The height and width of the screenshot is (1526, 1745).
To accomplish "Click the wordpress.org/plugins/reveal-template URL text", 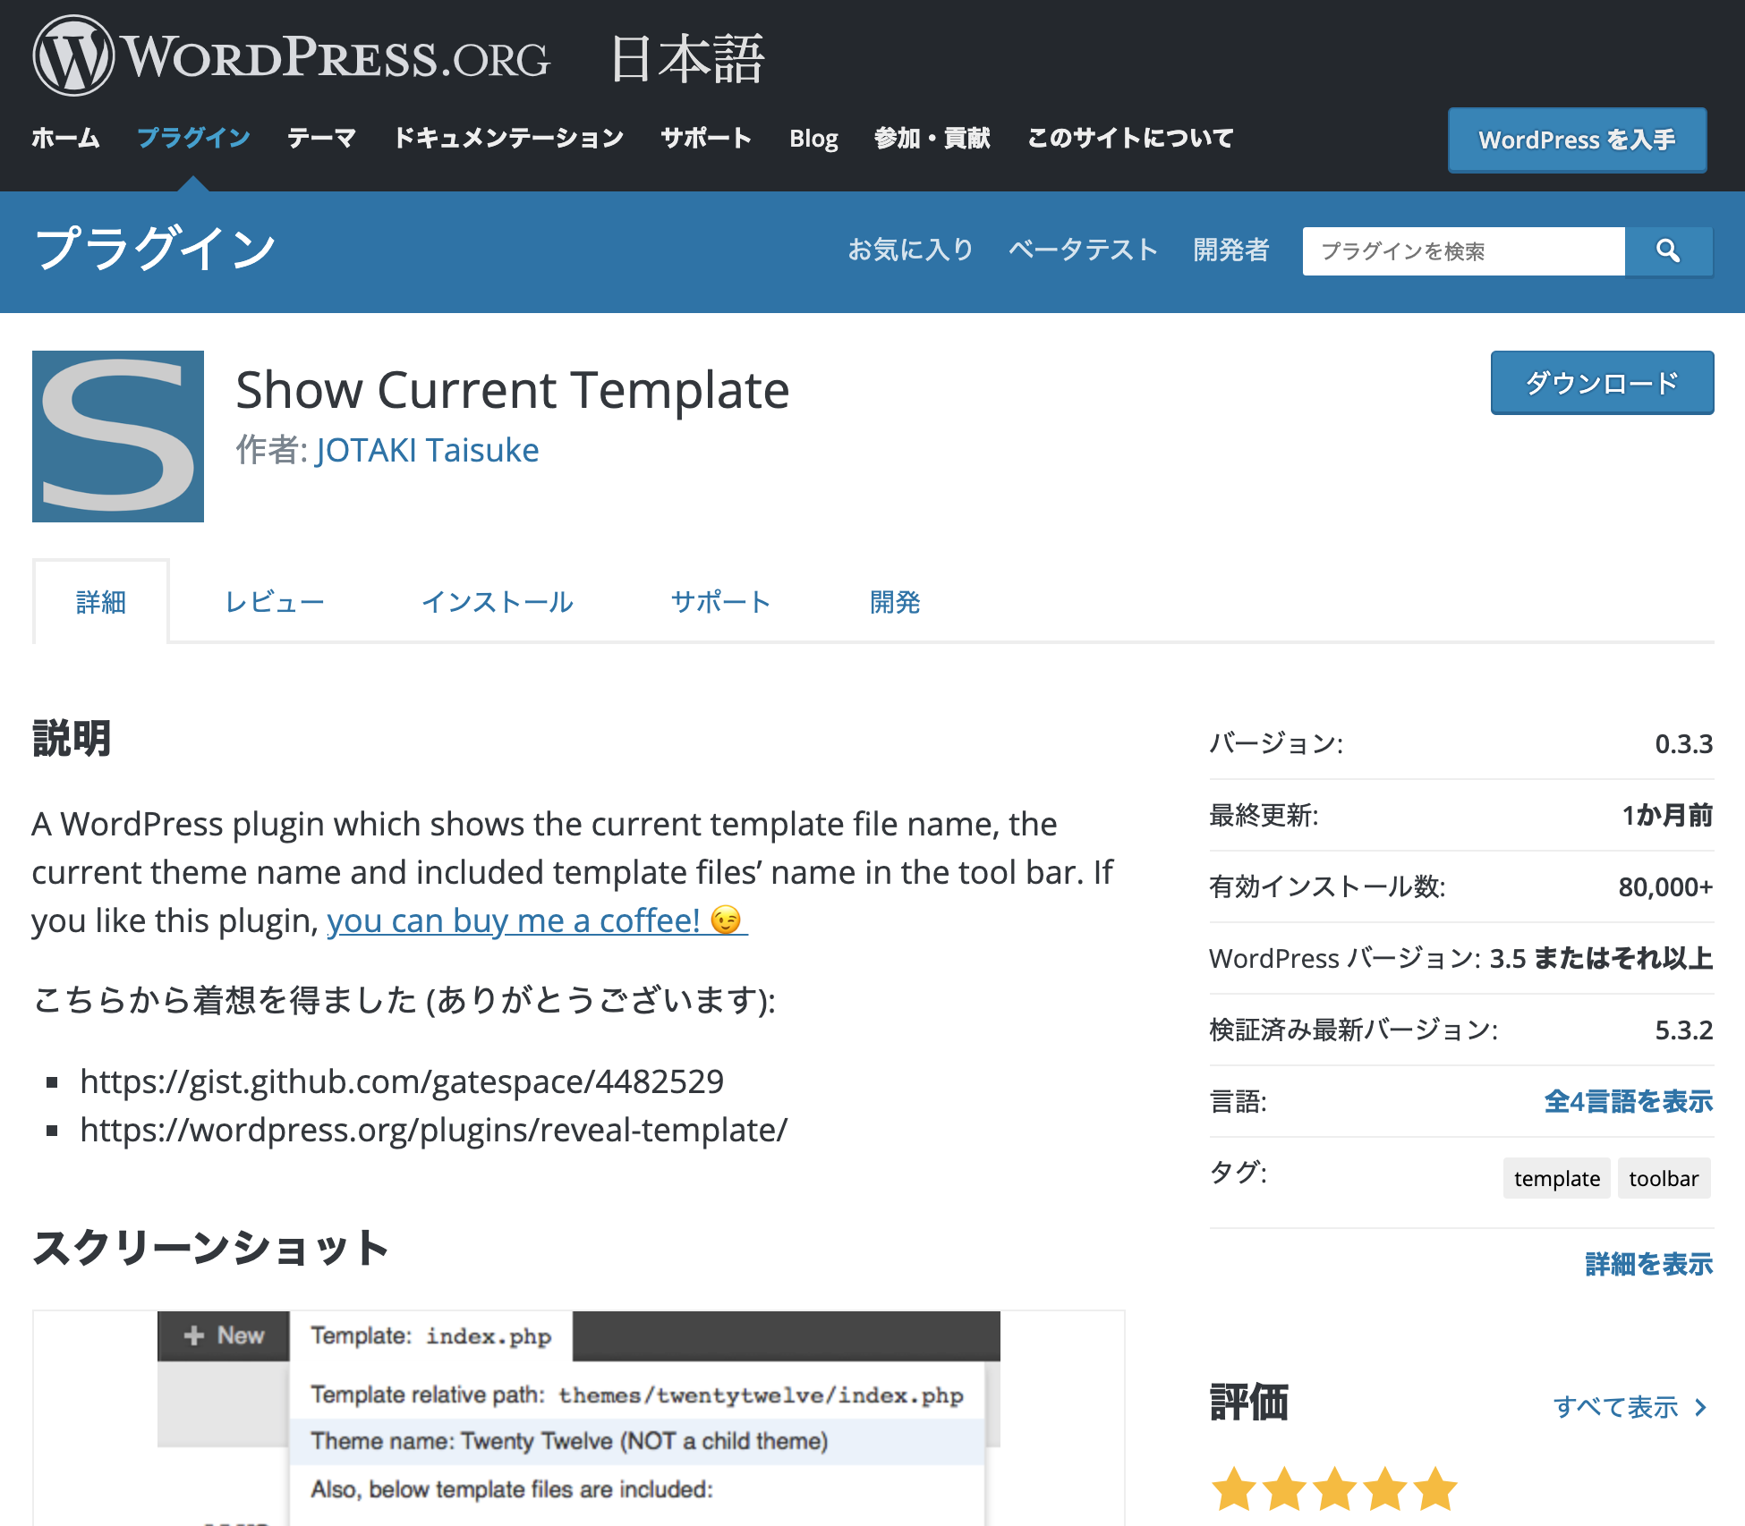I will [x=434, y=1130].
